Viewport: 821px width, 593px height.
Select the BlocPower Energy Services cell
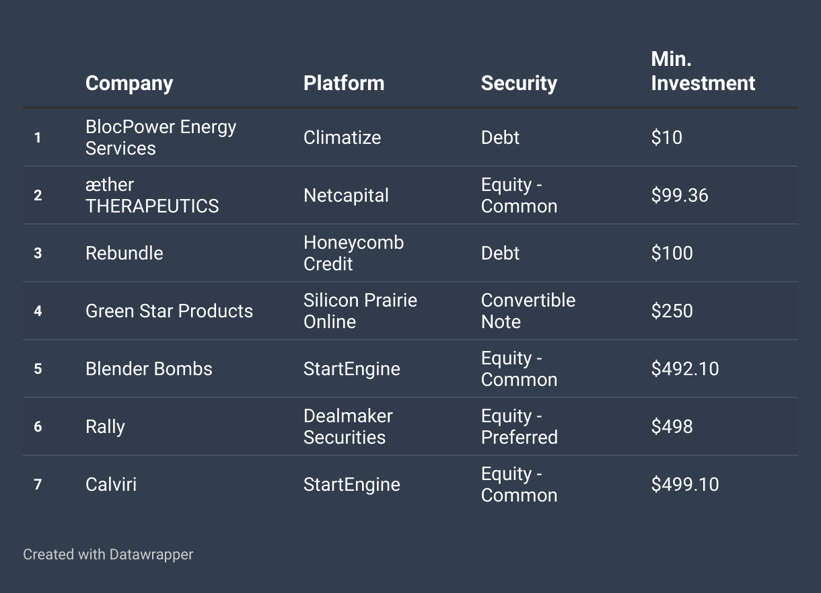(x=161, y=137)
